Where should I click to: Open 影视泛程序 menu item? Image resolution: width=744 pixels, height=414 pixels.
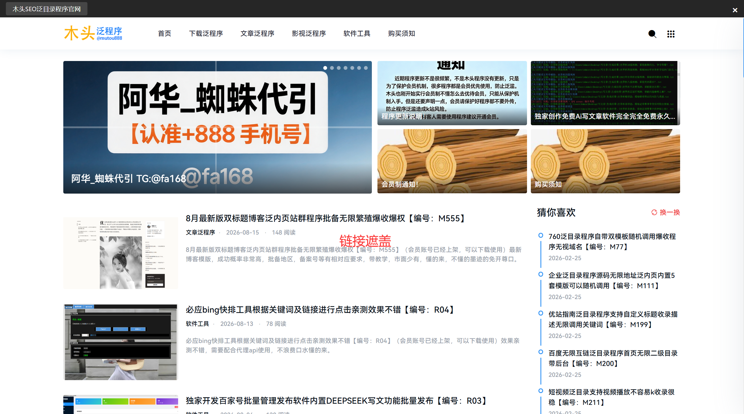pos(309,33)
